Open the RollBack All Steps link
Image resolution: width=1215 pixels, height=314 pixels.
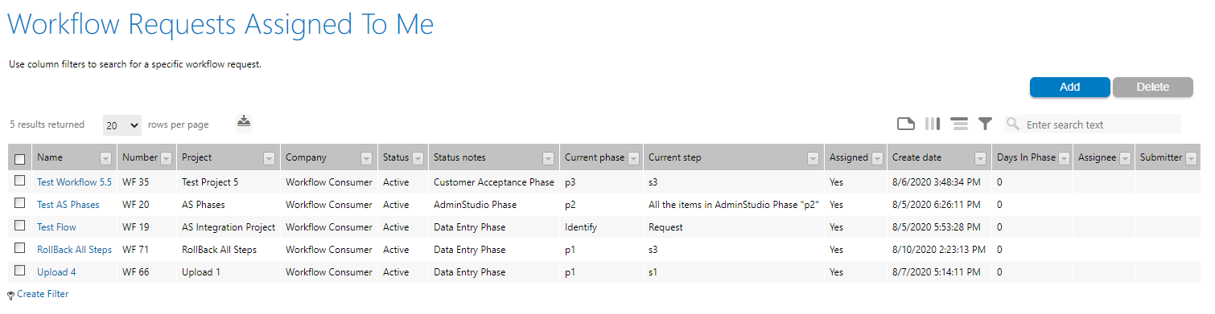[x=74, y=250]
